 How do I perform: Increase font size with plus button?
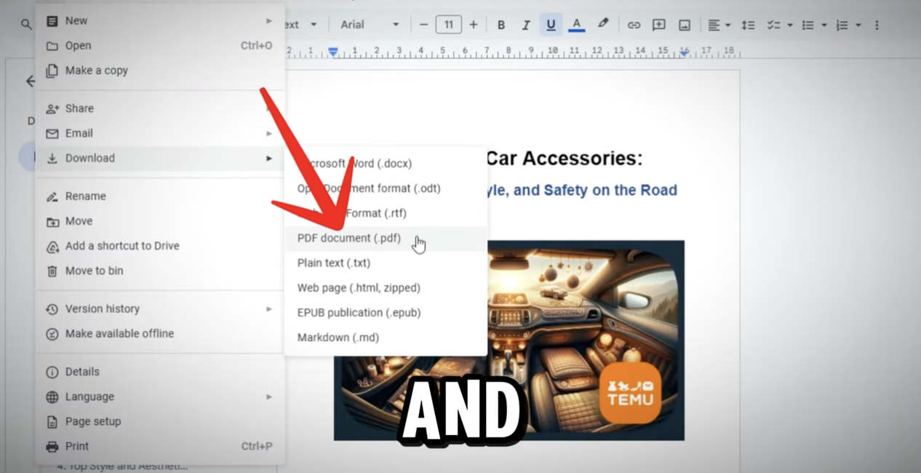pyautogui.click(x=474, y=25)
